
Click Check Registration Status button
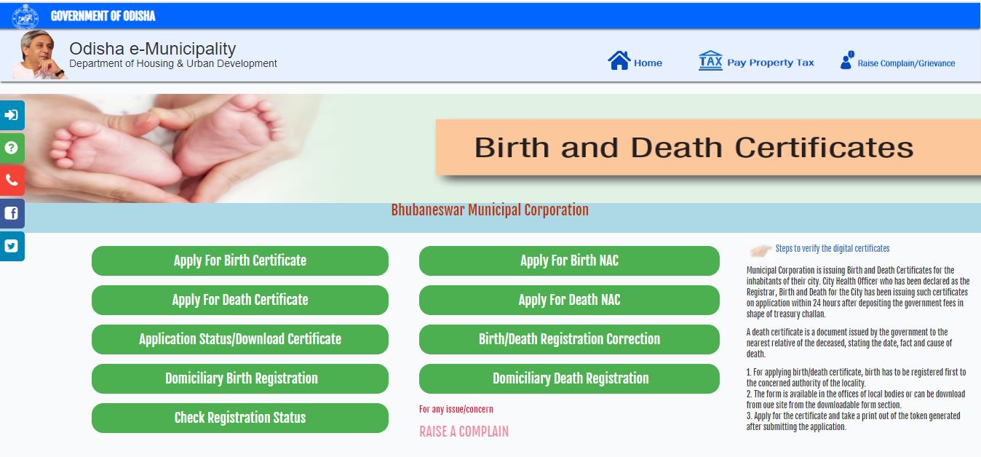coord(240,418)
